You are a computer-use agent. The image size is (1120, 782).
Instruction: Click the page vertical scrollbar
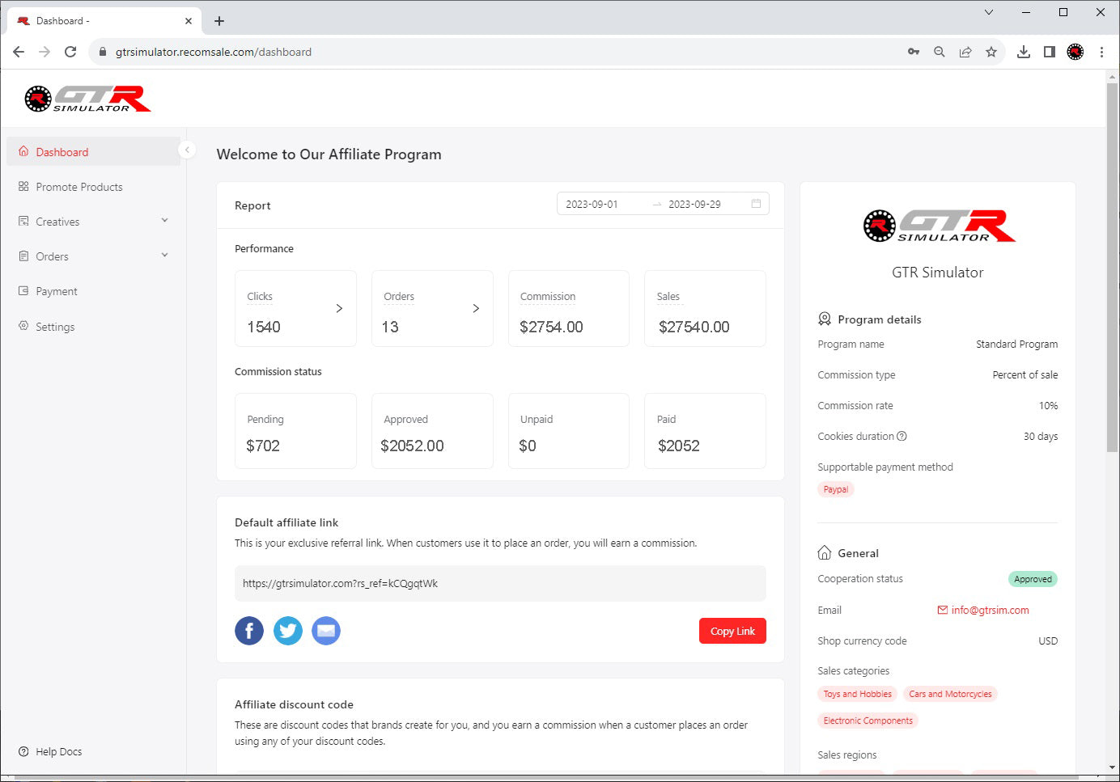1112,267
